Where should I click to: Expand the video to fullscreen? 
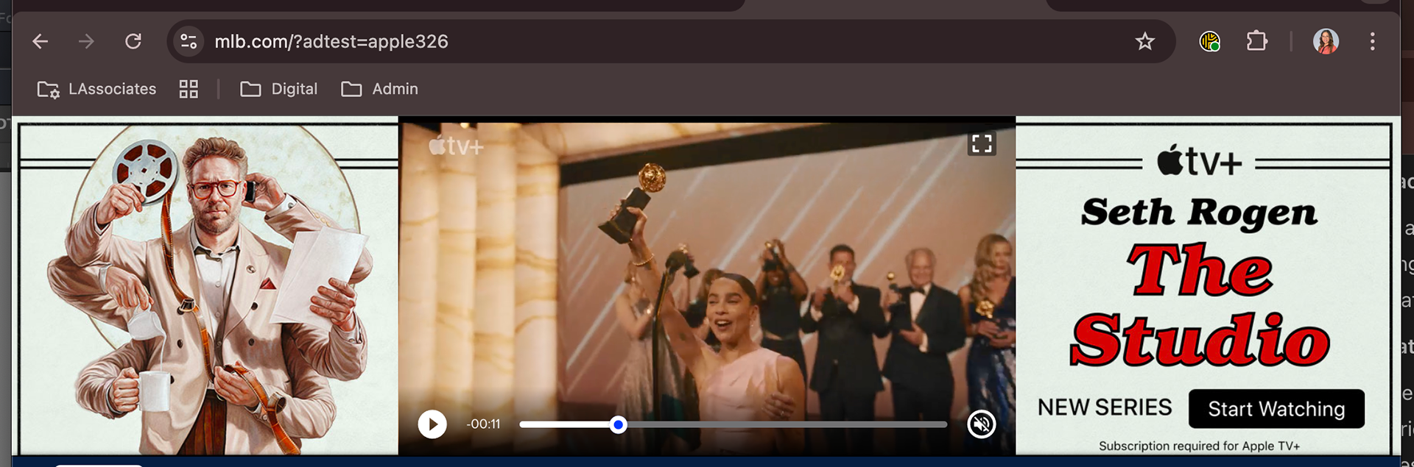(981, 143)
